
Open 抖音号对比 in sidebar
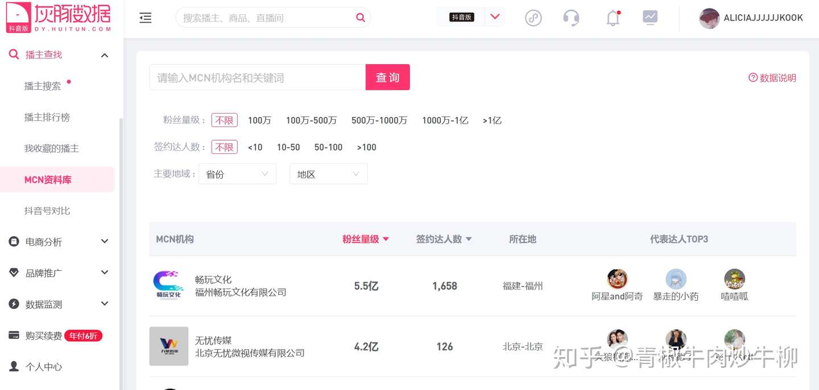pos(47,211)
